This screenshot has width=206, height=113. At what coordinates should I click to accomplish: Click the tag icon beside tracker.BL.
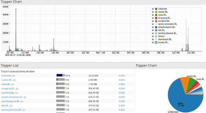(x=15, y=80)
